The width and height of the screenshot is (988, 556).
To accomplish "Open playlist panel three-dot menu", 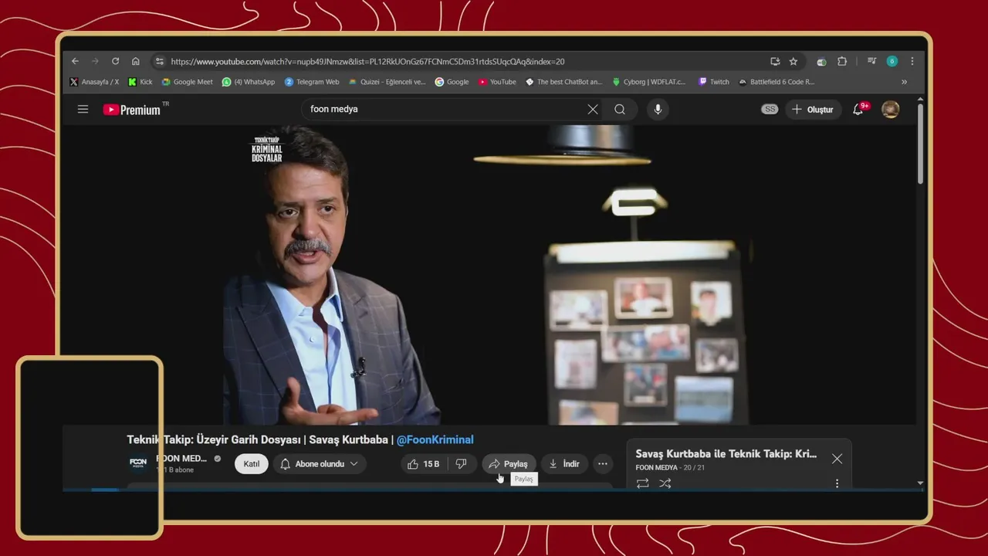I will click(837, 483).
